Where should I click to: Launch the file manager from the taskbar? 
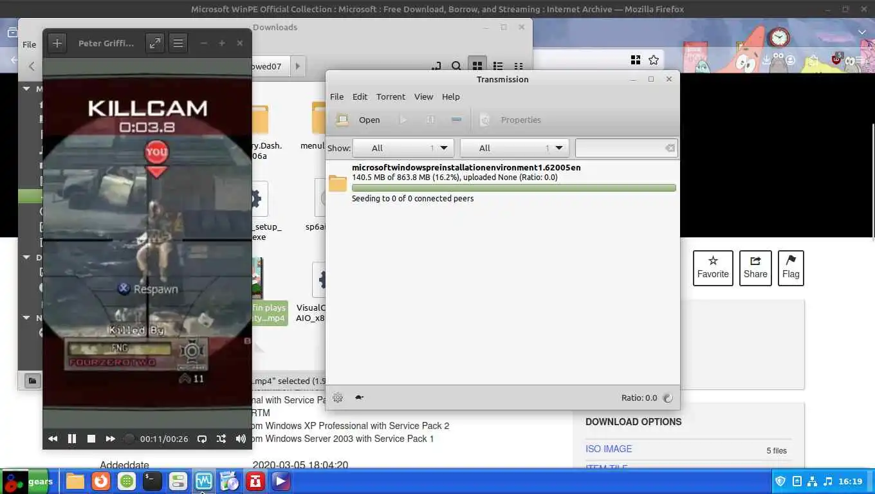click(75, 481)
